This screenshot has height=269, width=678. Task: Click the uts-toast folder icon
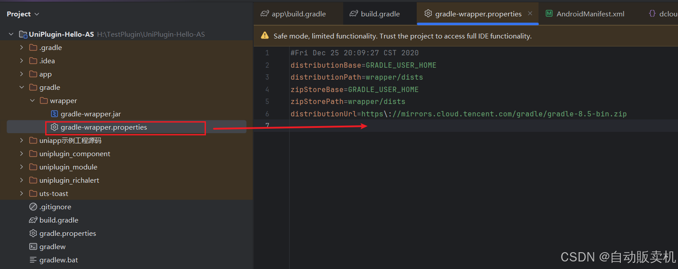[33, 193]
